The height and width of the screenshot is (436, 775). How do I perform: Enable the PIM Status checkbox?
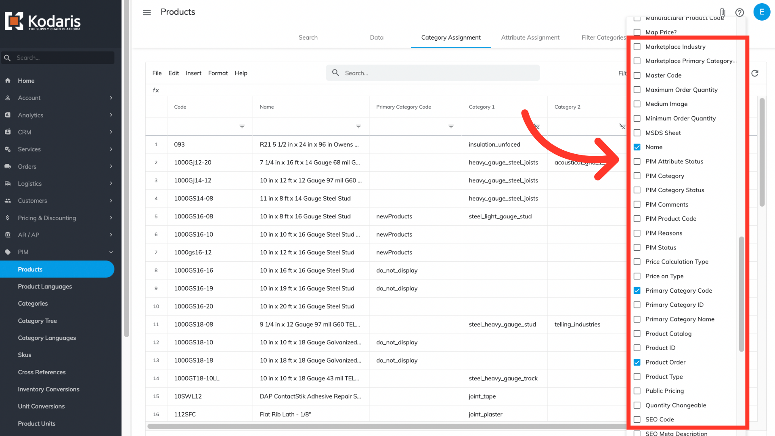pos(637,247)
